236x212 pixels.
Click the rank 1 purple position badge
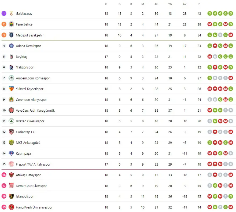[4, 13]
